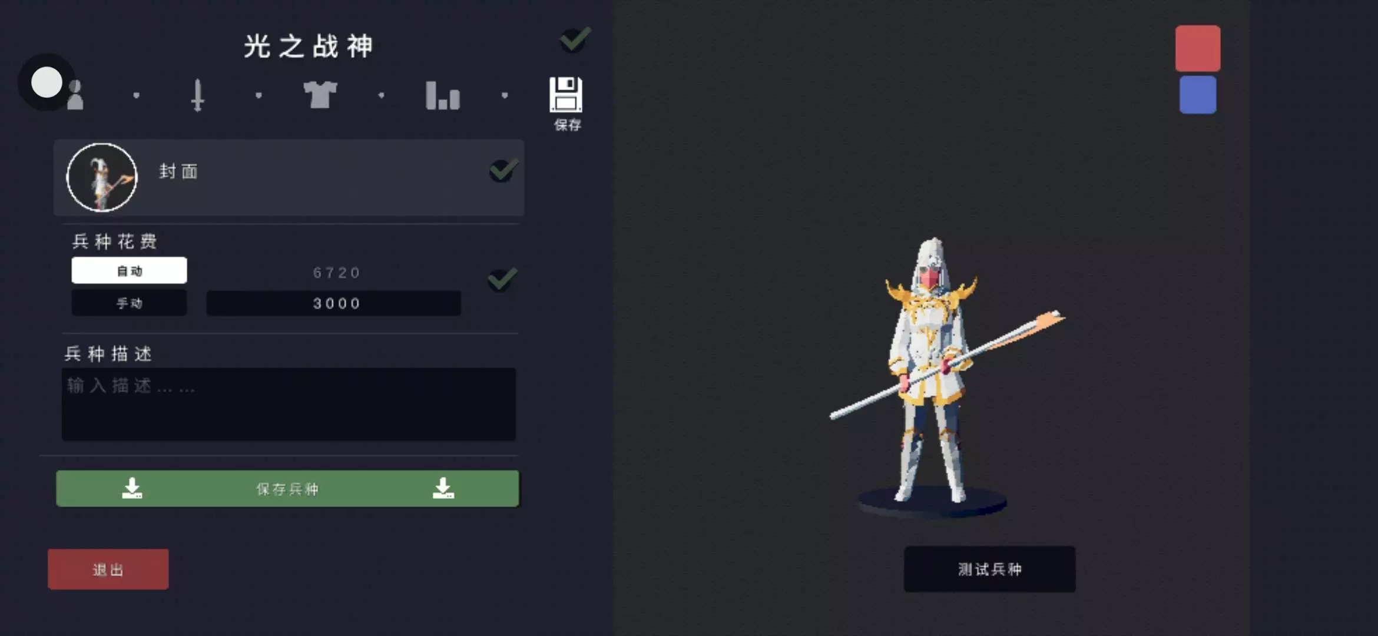Click right download icon on 保存兵种 bar

click(443, 488)
